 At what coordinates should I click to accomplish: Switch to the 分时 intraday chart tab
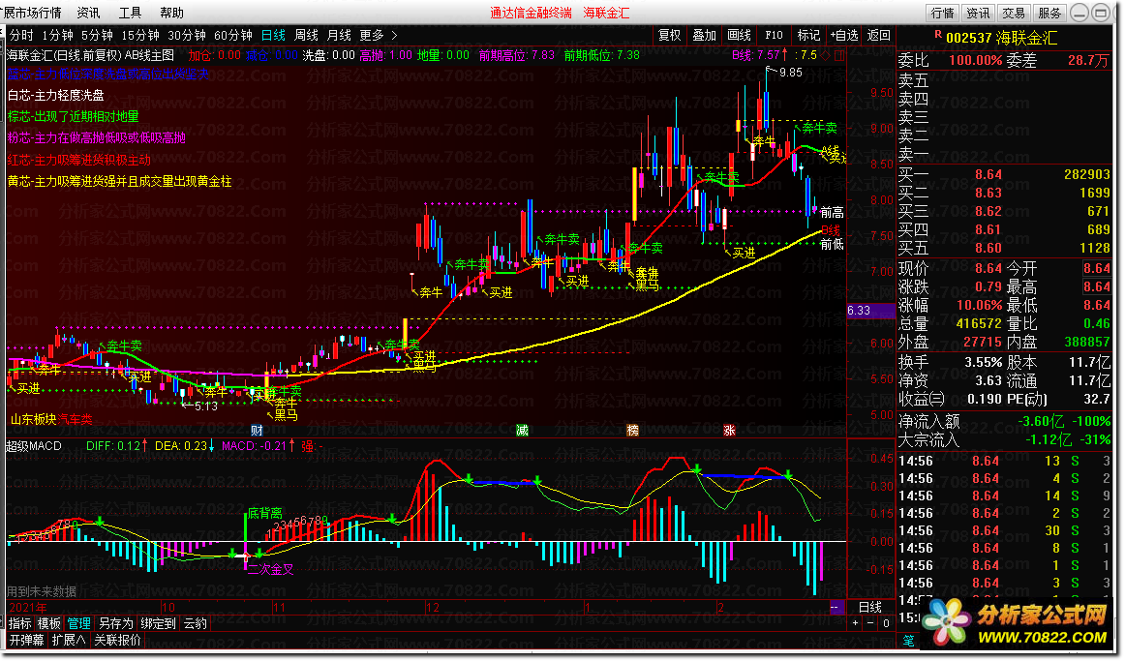click(x=20, y=35)
